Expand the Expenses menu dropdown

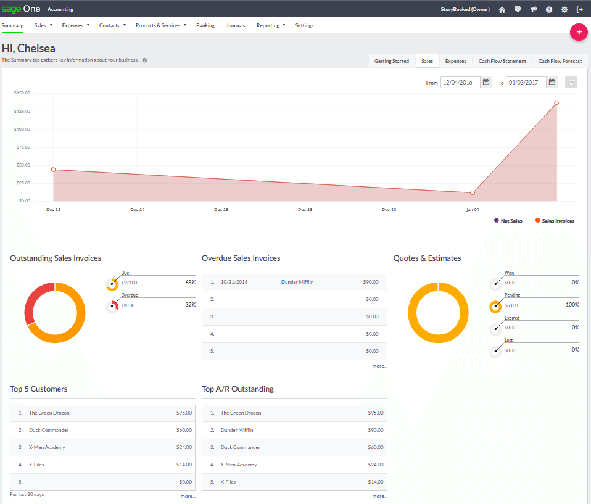pyautogui.click(x=76, y=25)
